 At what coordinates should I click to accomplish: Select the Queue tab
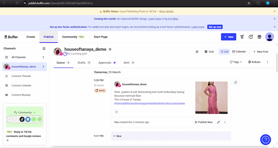pyautogui.click(x=63, y=63)
